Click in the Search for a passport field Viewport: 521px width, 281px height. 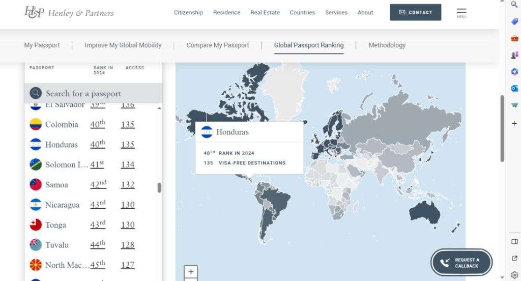(94, 93)
